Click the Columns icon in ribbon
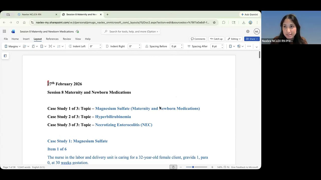 tap(42, 46)
